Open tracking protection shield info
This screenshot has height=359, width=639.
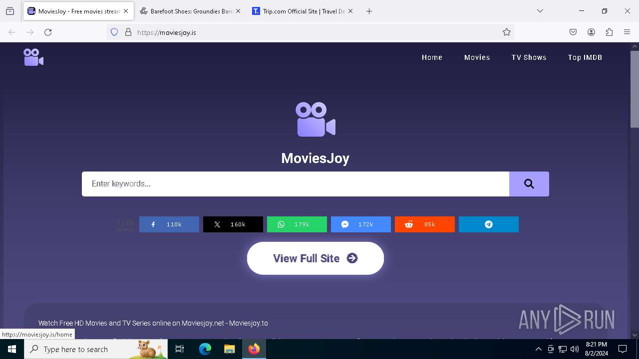(x=114, y=32)
